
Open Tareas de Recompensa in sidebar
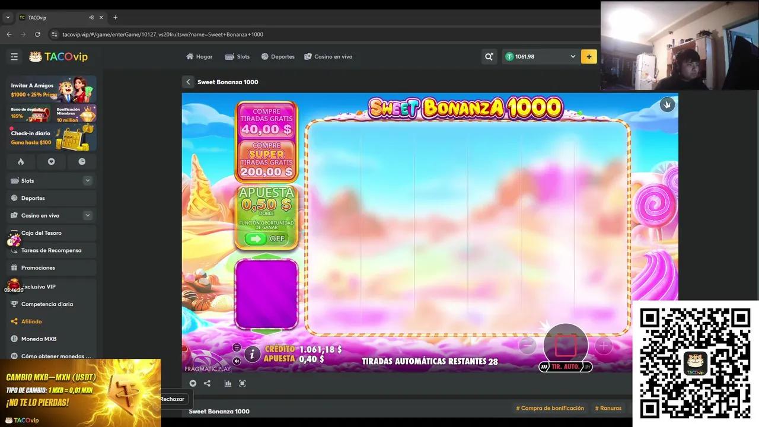coord(52,250)
